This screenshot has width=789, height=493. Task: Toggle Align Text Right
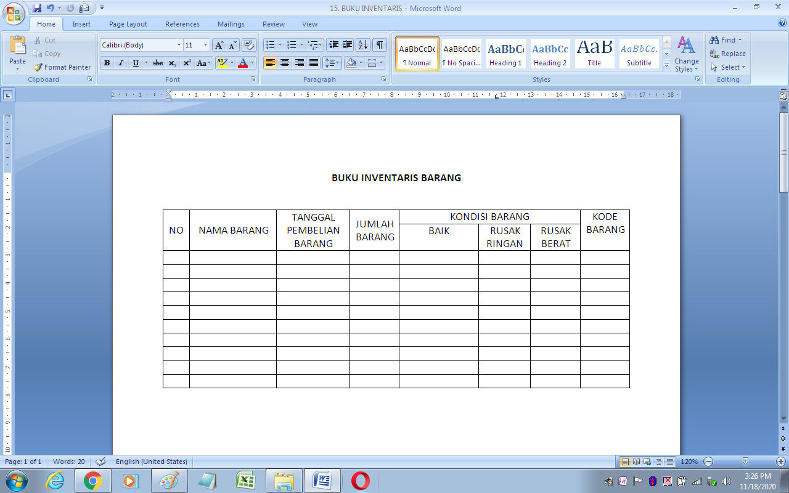coord(299,63)
